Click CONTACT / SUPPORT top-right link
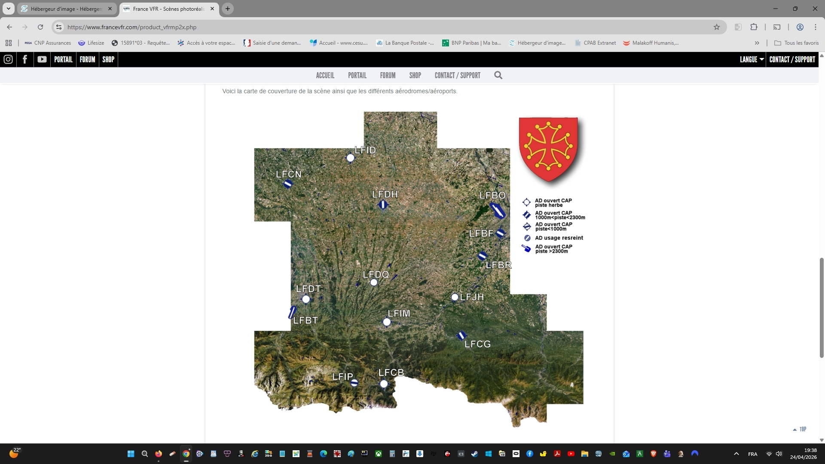This screenshot has width=825, height=464. (x=792, y=59)
